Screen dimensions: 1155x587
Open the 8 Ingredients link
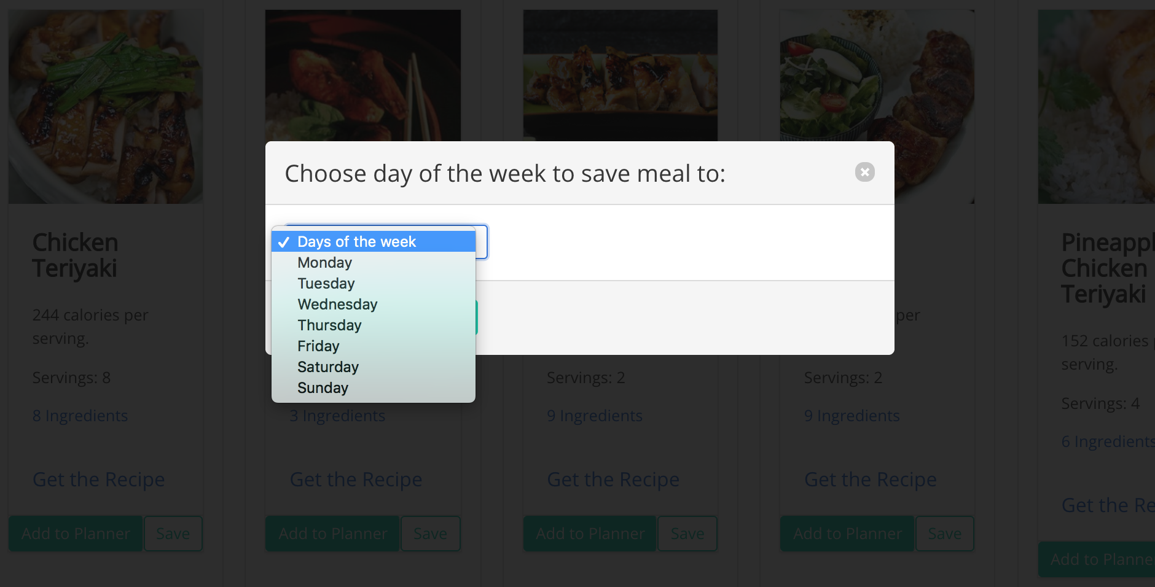[x=80, y=416]
